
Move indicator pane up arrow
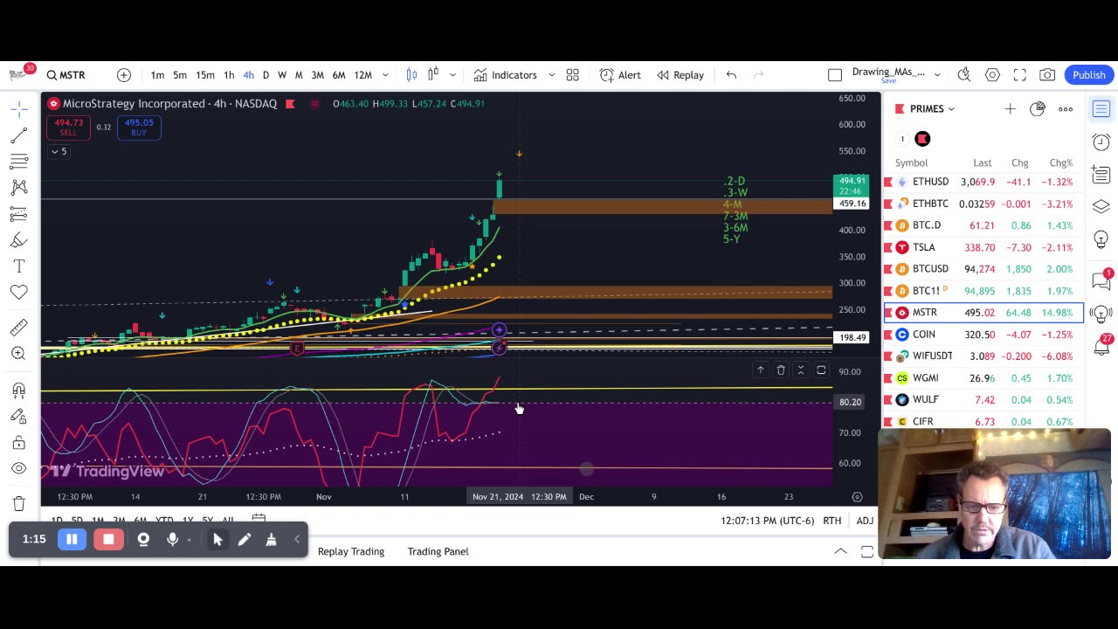(761, 370)
